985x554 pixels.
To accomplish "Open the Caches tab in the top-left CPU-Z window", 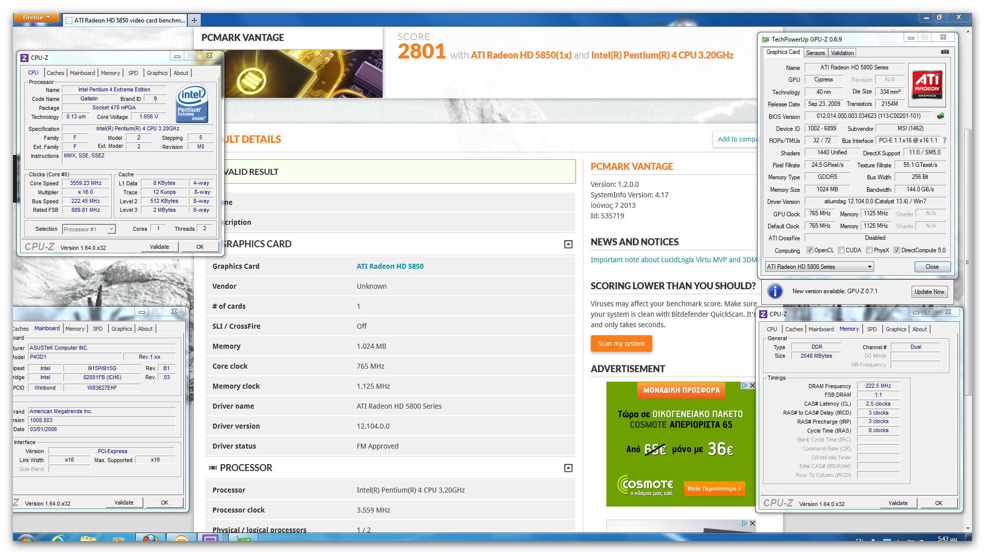I will pyautogui.click(x=55, y=73).
